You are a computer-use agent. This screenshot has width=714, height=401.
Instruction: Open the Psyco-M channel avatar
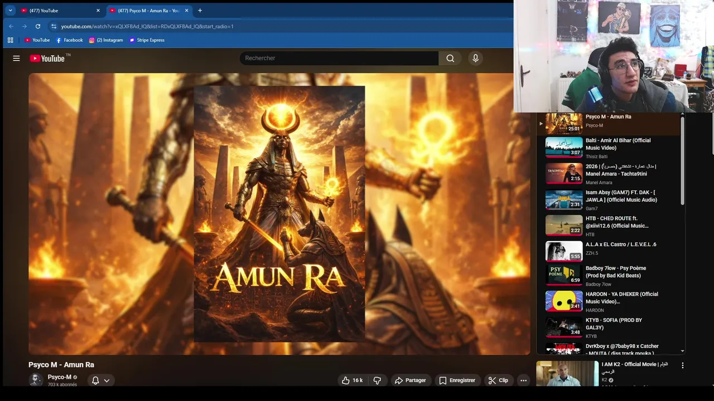36,380
